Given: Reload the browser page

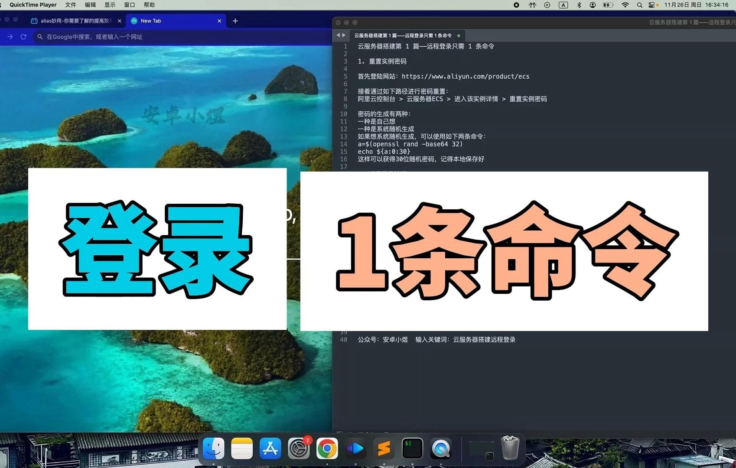Looking at the screenshot, I should click(x=23, y=37).
